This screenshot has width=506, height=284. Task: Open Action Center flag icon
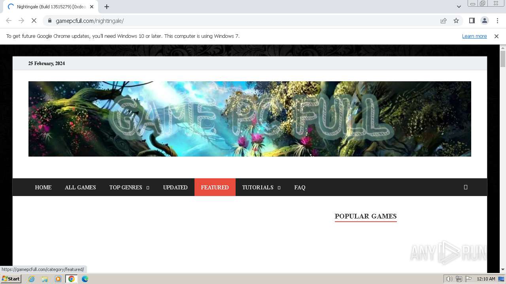click(x=468, y=279)
